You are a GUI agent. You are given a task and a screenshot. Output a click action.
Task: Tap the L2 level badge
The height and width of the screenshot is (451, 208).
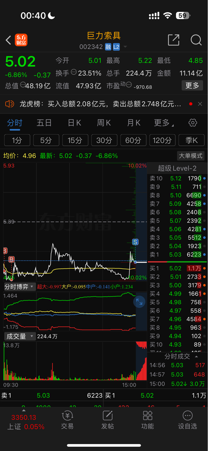(116, 47)
